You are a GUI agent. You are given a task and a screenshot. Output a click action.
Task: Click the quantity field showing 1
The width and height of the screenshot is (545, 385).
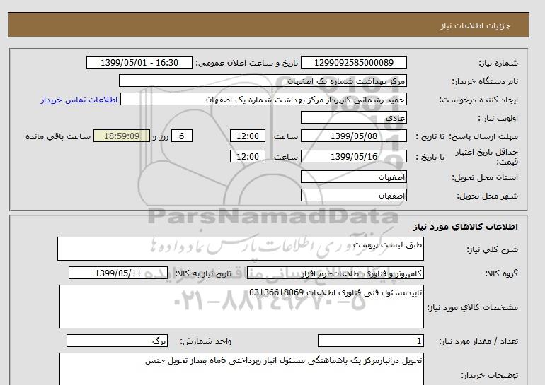tap(371, 341)
